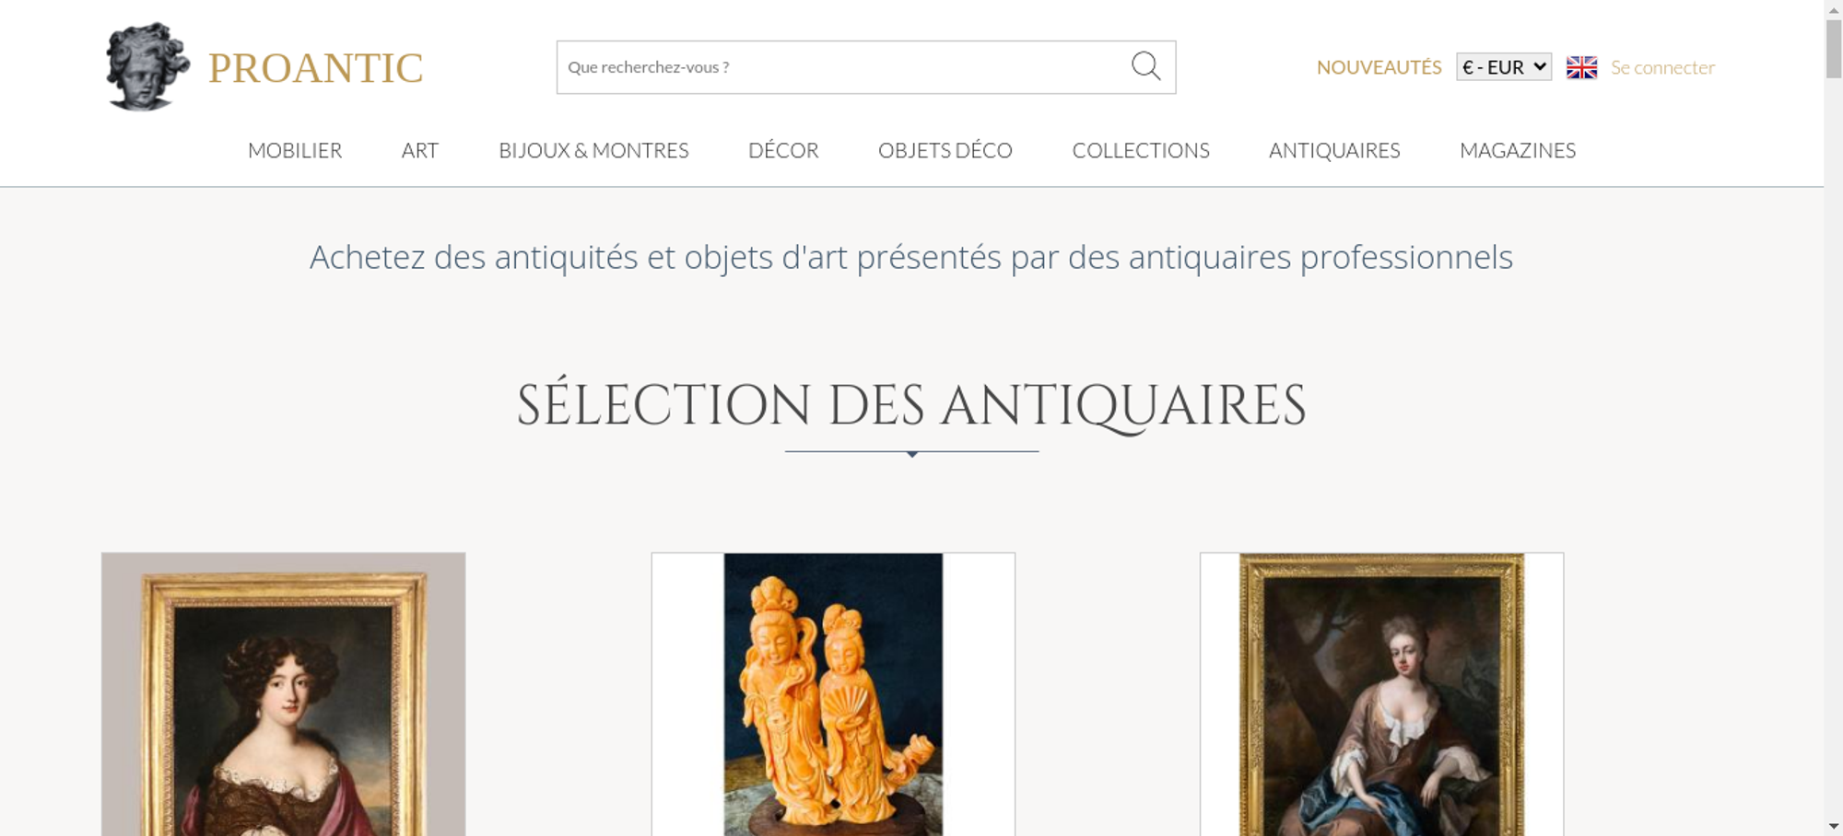Browse the ANTIQUAIRES page
The image size is (1843, 836).
tap(1334, 150)
